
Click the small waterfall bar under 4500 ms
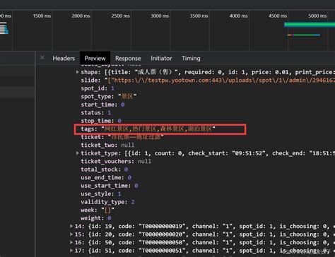[304, 35]
